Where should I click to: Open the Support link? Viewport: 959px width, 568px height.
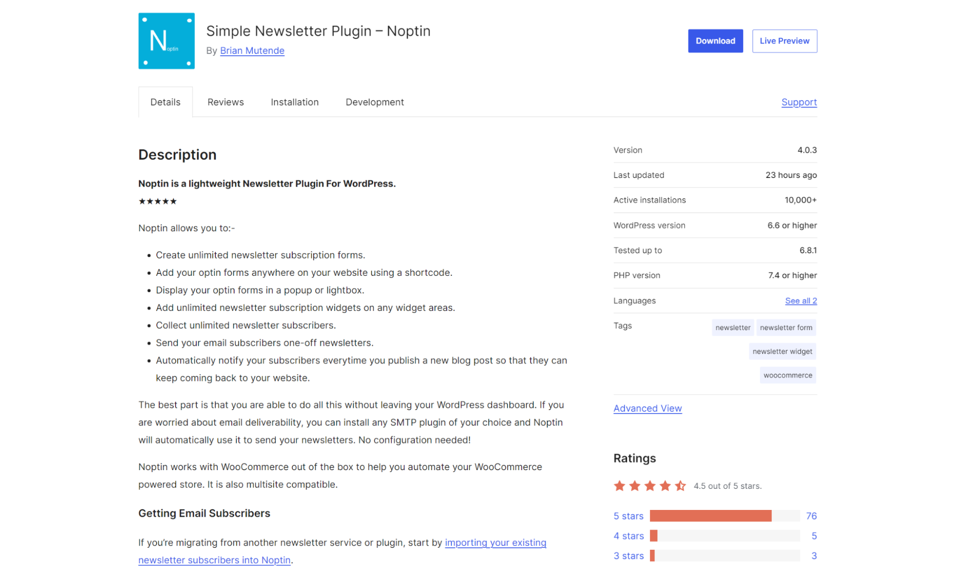tap(799, 102)
